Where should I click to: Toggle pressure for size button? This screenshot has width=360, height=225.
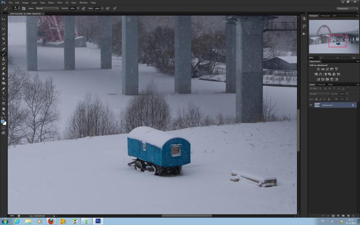[114, 9]
